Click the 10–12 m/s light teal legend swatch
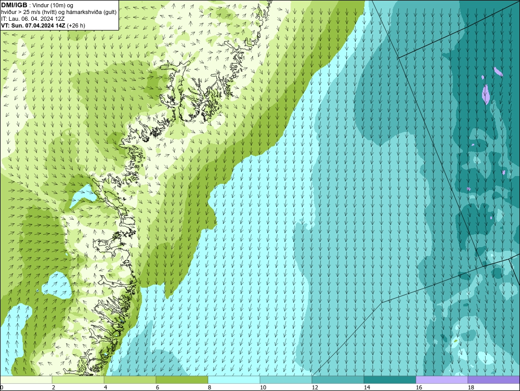 coord(286,380)
